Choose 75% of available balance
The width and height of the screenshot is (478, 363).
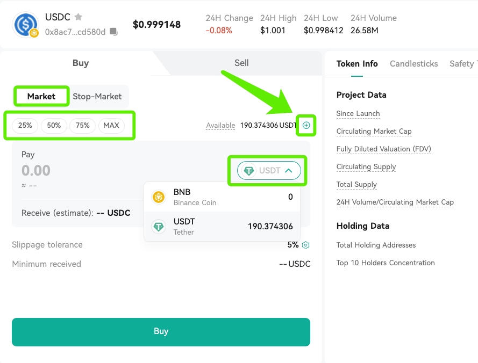coord(83,126)
